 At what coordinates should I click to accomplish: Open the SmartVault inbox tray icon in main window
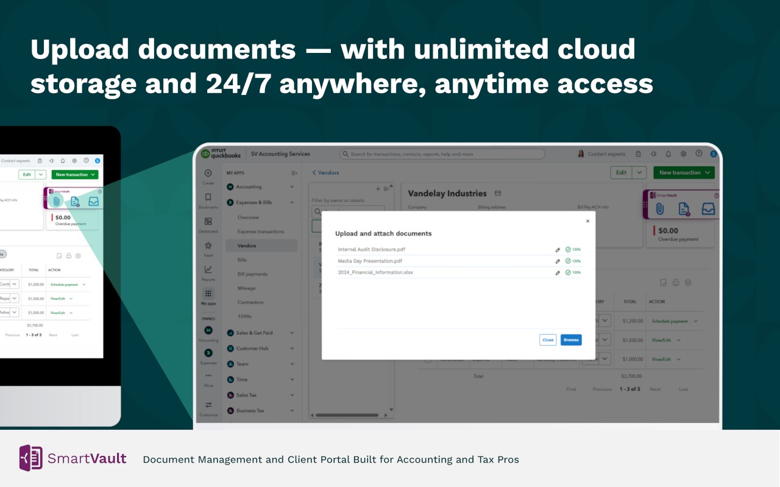[708, 209]
